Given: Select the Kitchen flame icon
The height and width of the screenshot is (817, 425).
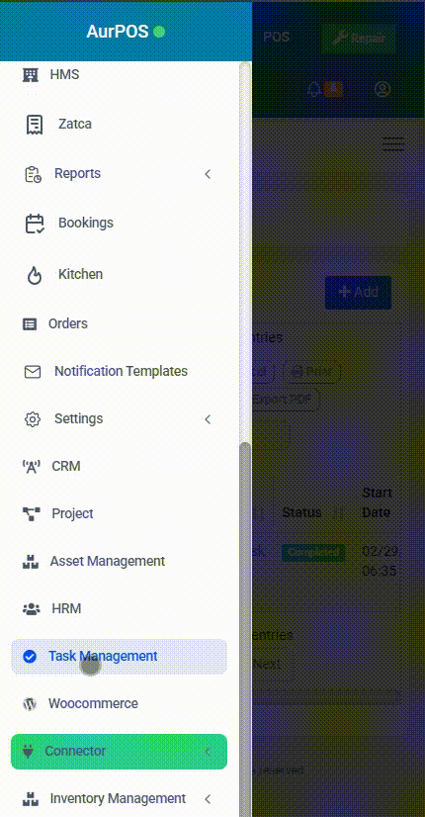Looking at the screenshot, I should (x=35, y=275).
